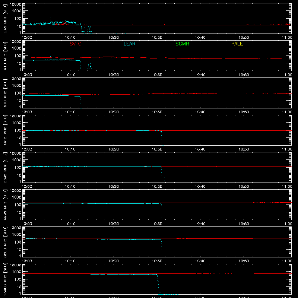Click the 10:30 time label under 245 MHz panel
This screenshot has width=298, height=298.
157,38
